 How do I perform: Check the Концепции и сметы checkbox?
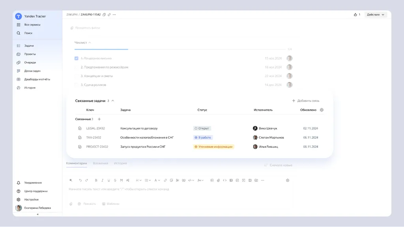pos(77,76)
